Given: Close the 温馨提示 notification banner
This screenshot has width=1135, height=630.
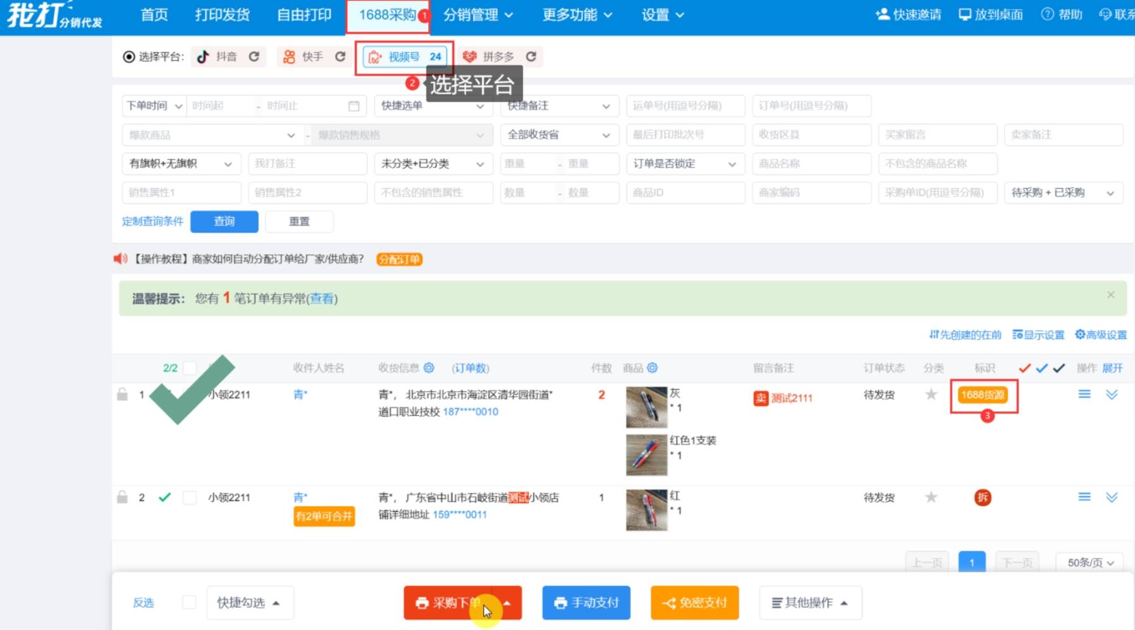Looking at the screenshot, I should (x=1110, y=295).
